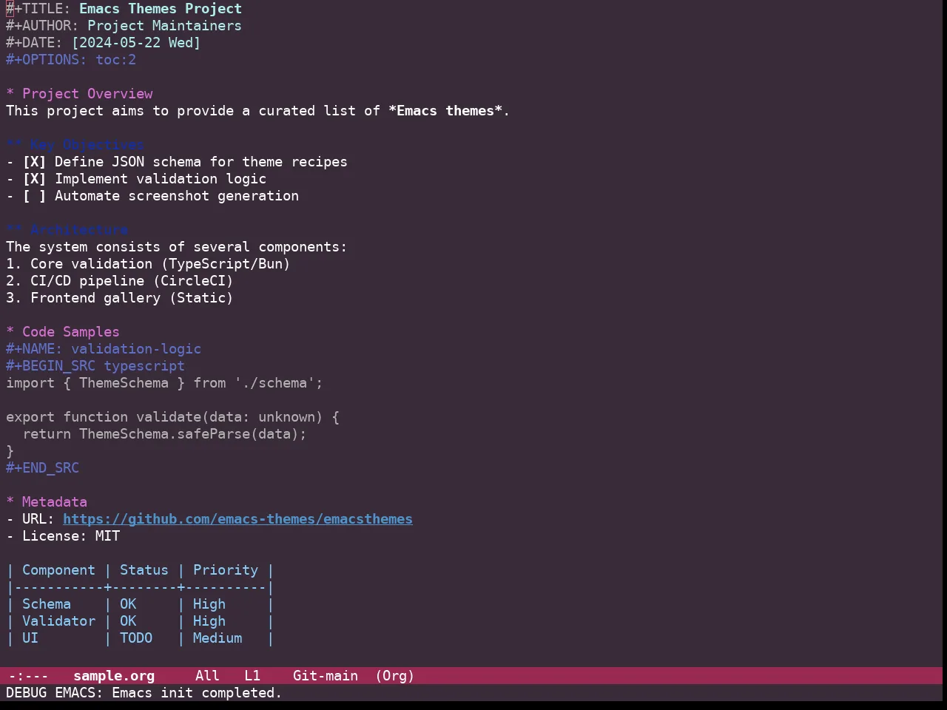The width and height of the screenshot is (947, 710).
Task: Click the 'DEBUG EMACS: Emacs init completed.' message
Action: coord(144,693)
